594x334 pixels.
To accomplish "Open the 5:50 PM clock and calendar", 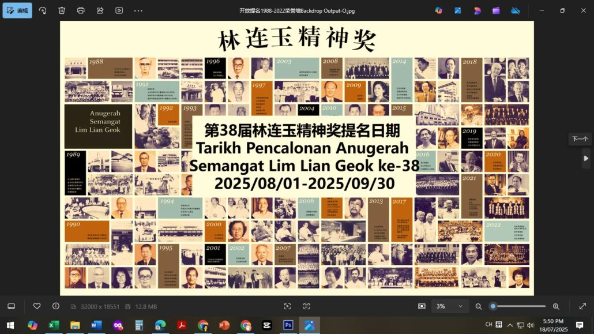I will click(554, 325).
